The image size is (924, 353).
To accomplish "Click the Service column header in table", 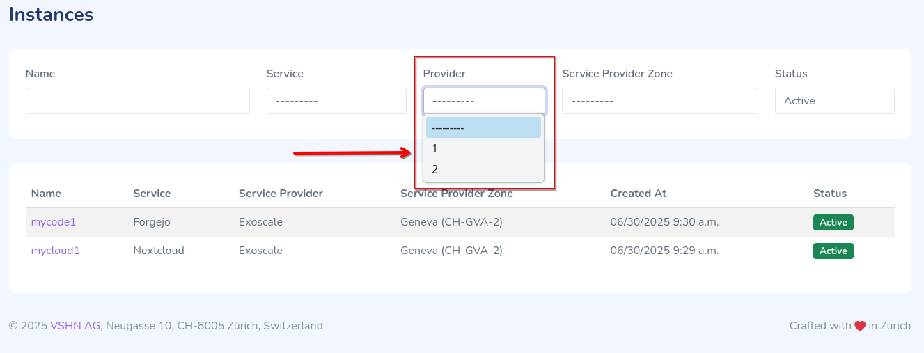I will coord(152,194).
